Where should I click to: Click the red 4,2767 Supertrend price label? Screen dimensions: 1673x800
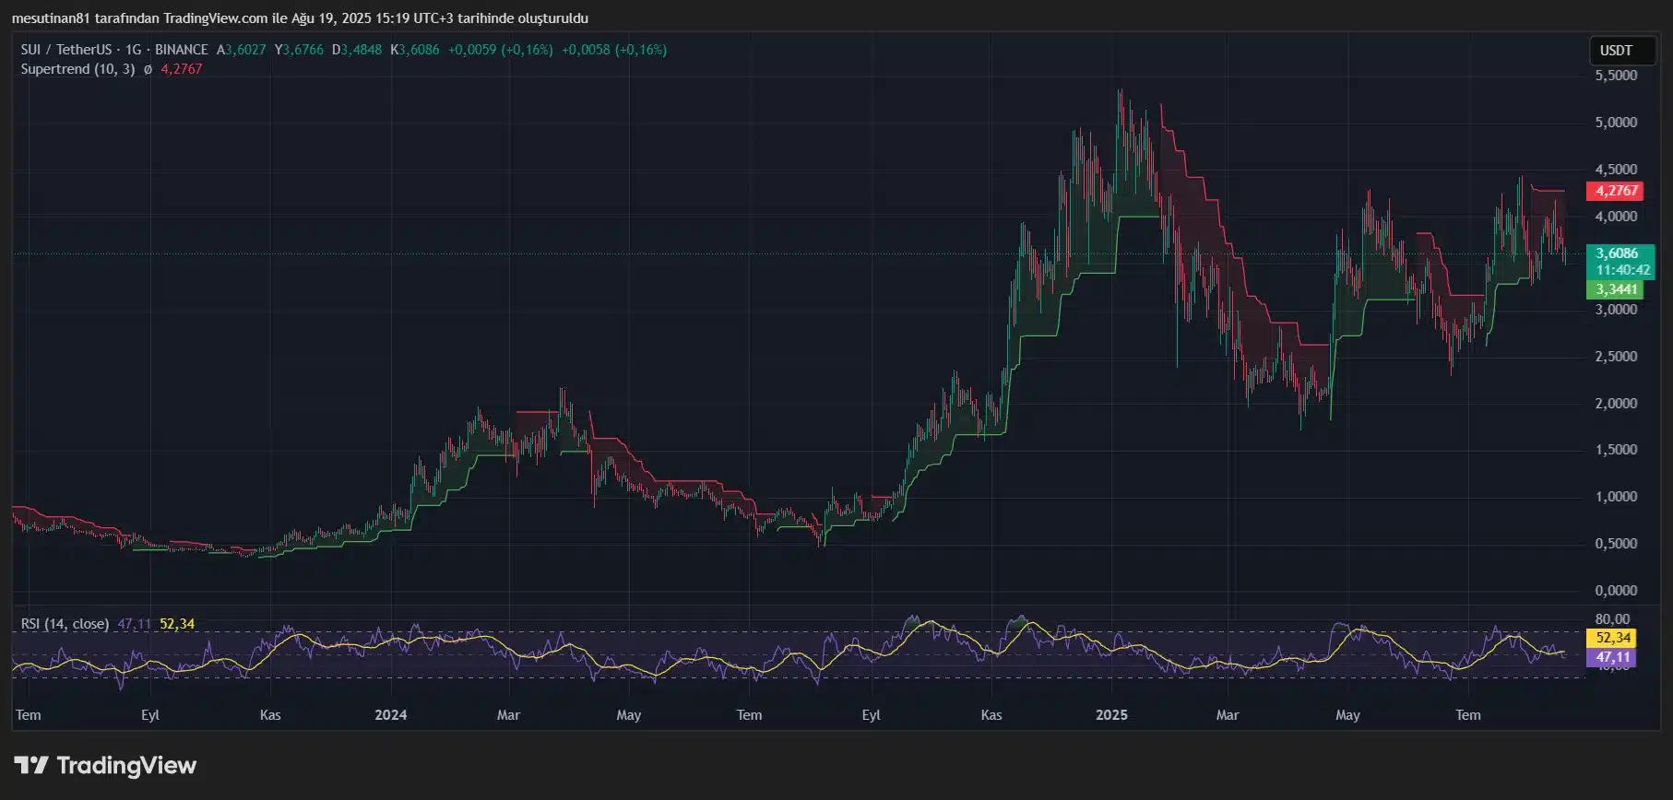pos(1617,191)
